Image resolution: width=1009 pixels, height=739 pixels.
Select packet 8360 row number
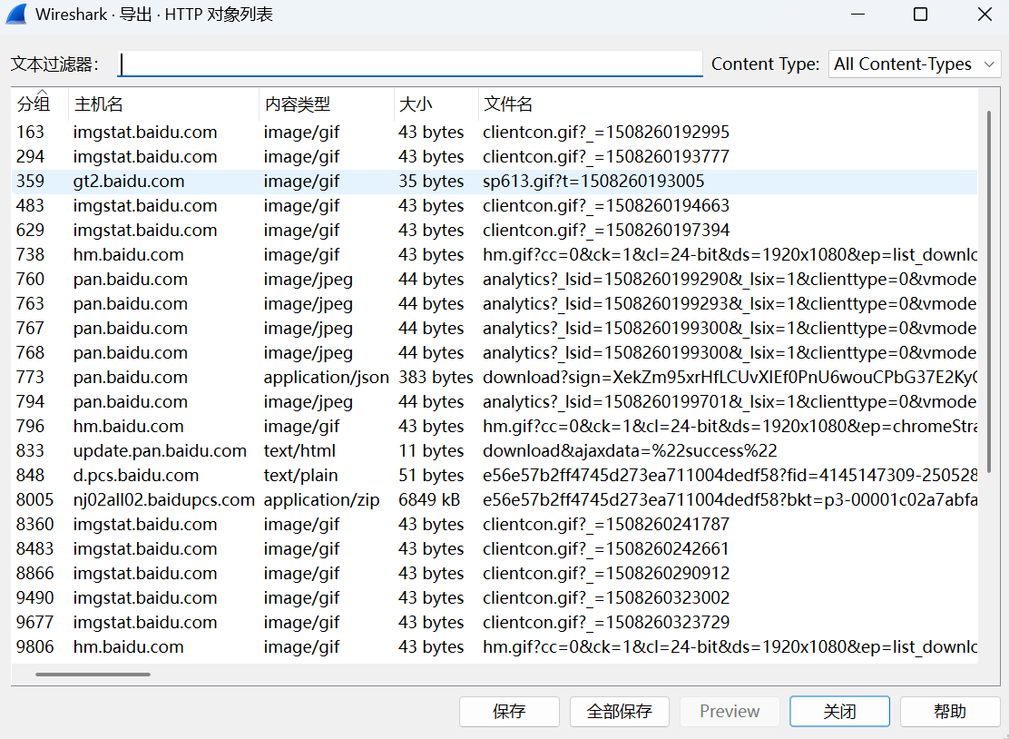34,525
